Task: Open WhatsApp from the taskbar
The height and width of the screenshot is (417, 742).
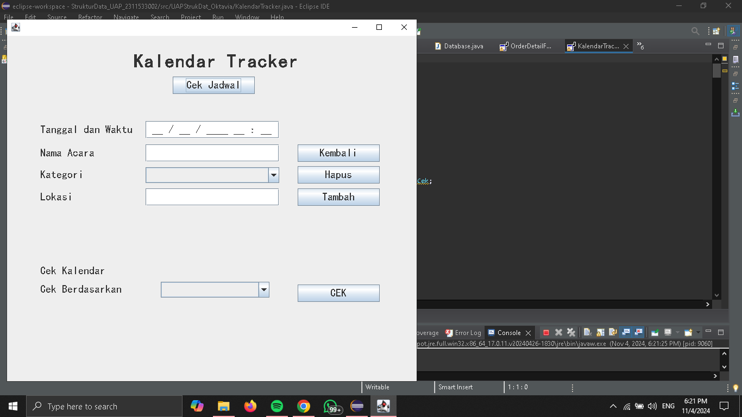Action: tap(331, 406)
